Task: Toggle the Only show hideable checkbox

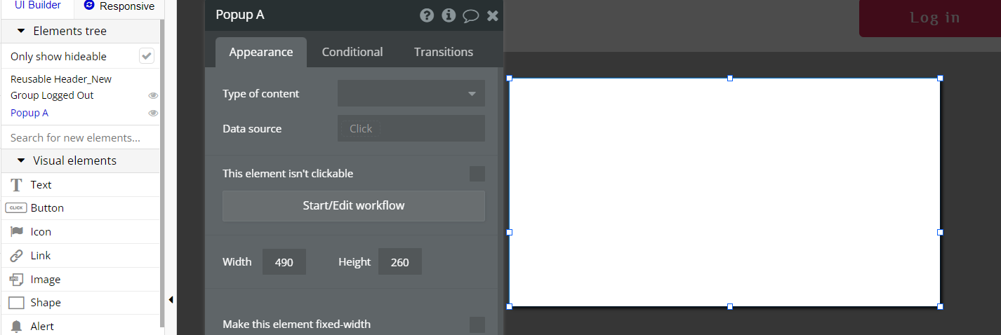Action: (x=147, y=56)
